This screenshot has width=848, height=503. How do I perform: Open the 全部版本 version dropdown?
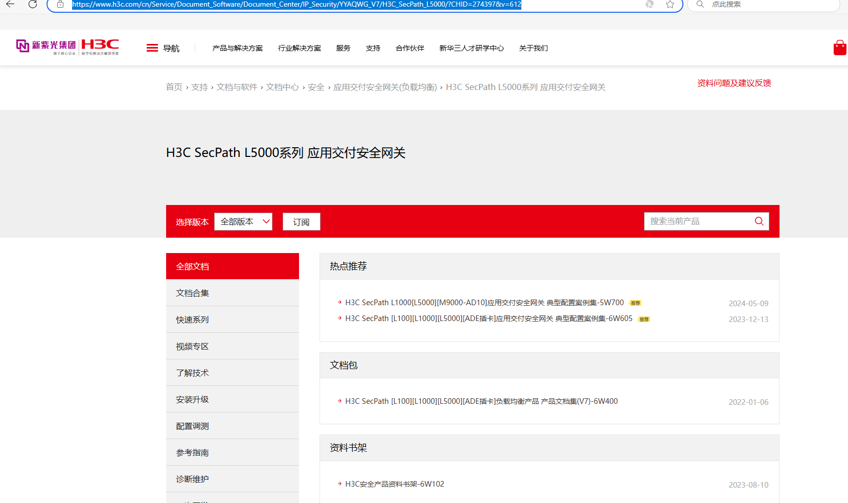pos(243,222)
